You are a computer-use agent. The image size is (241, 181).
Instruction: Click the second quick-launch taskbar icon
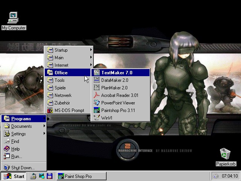tap(41, 176)
